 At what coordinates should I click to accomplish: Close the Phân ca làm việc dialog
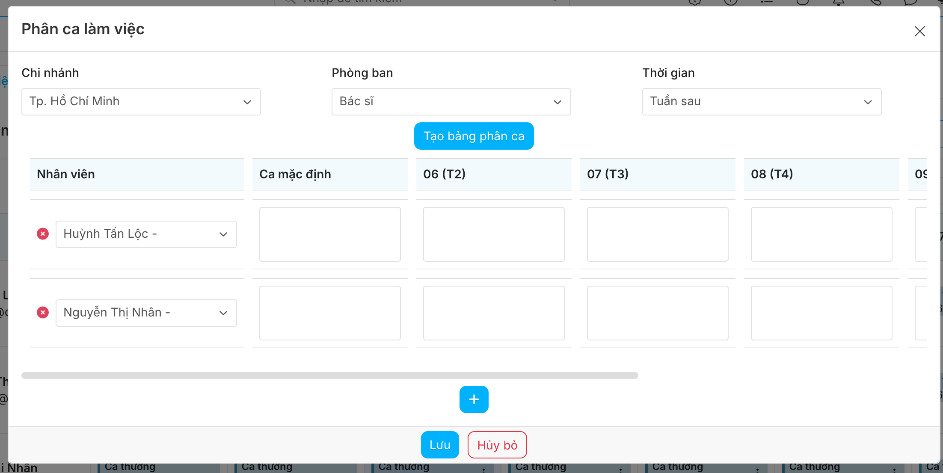tap(919, 31)
